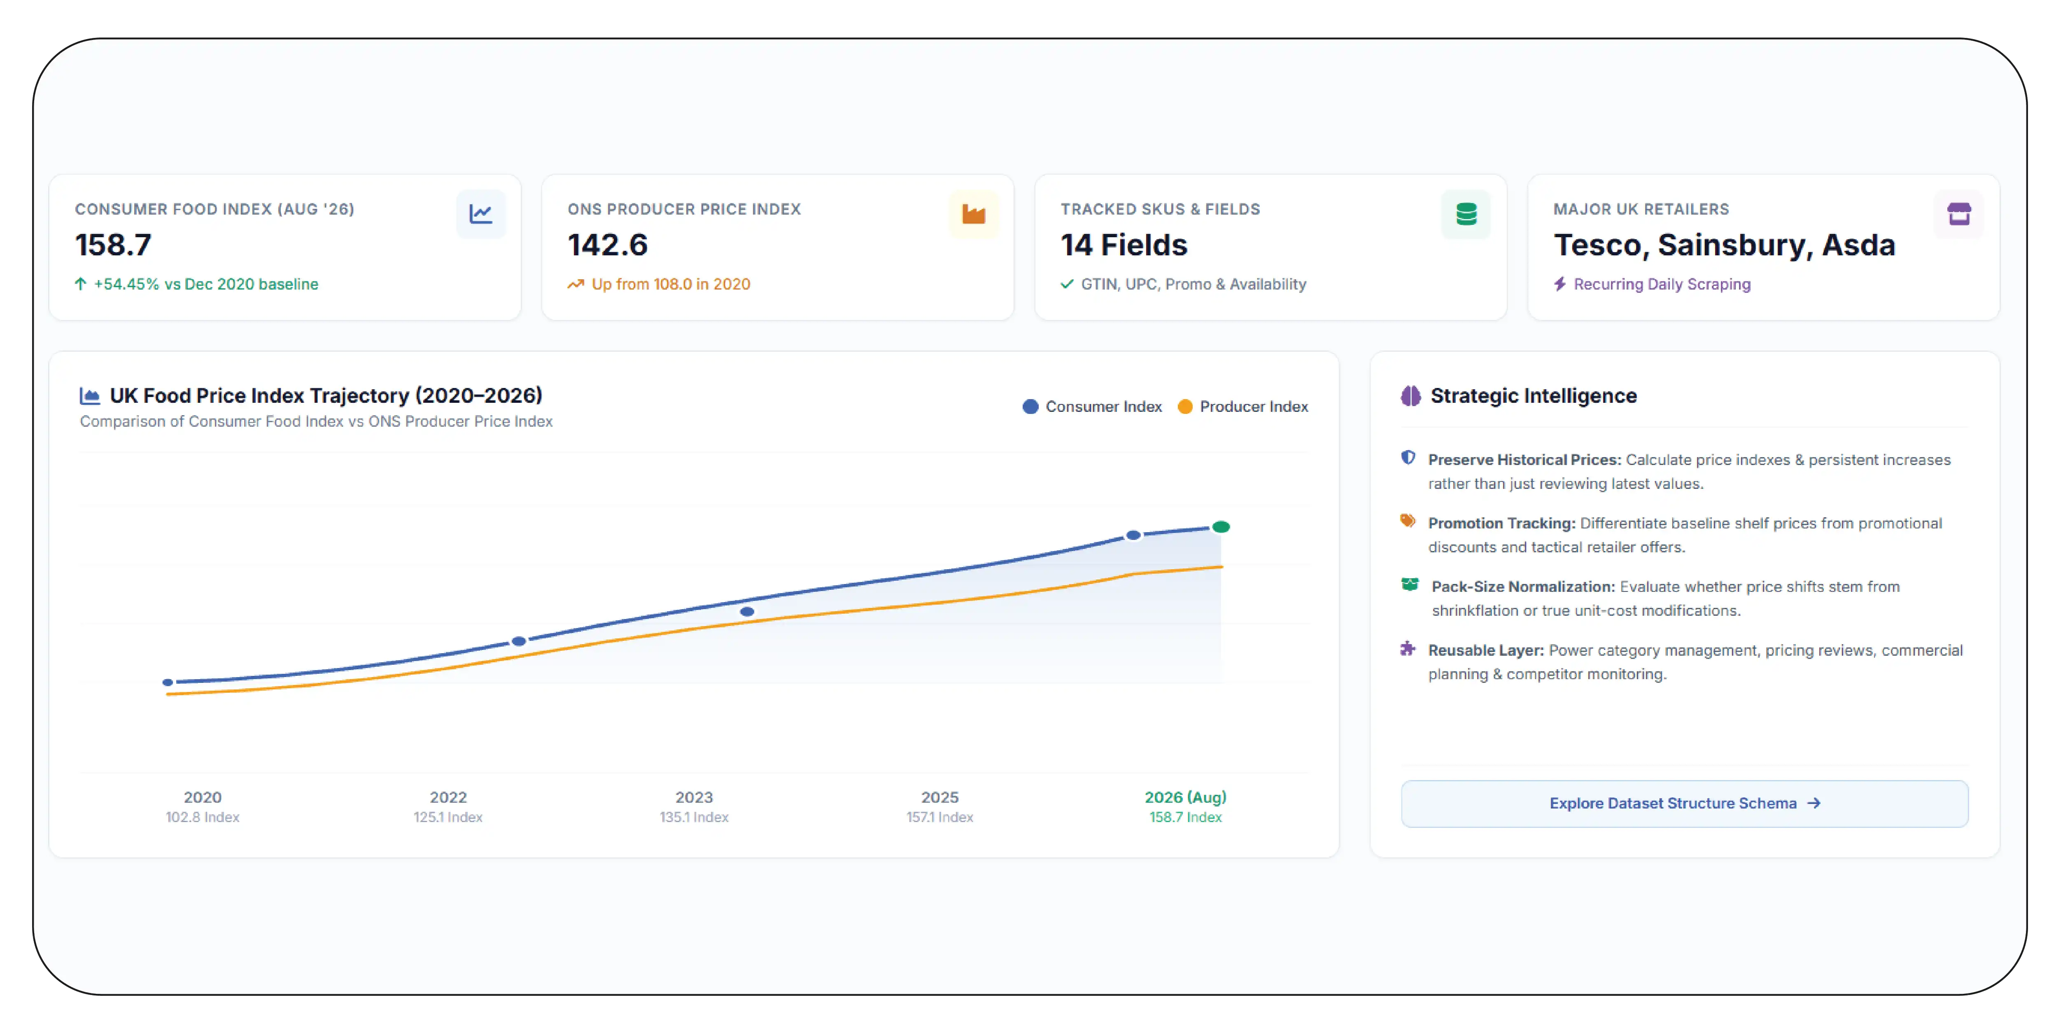Click the 2020 starting data point on the chart
The width and height of the screenshot is (2056, 1021).
[168, 682]
